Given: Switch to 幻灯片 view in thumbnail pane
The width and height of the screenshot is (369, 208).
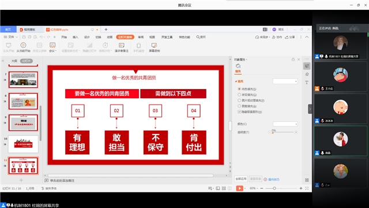Looking at the screenshot, I should [27, 61].
